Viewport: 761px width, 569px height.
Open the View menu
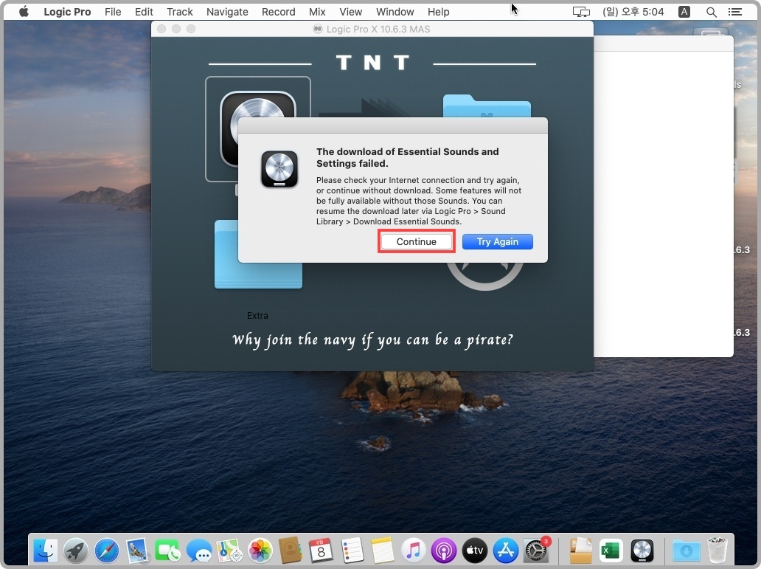coord(350,12)
